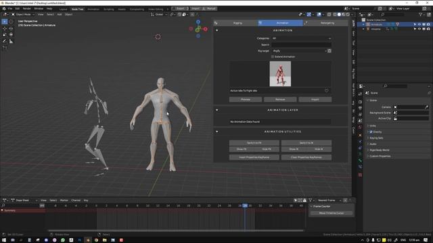Viewport: 433px width, 243px height.
Task: Toggle Armature selectable arrow in outliner
Action: 415,24
